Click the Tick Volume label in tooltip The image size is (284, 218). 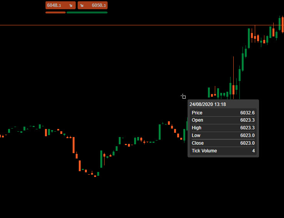[204, 151]
